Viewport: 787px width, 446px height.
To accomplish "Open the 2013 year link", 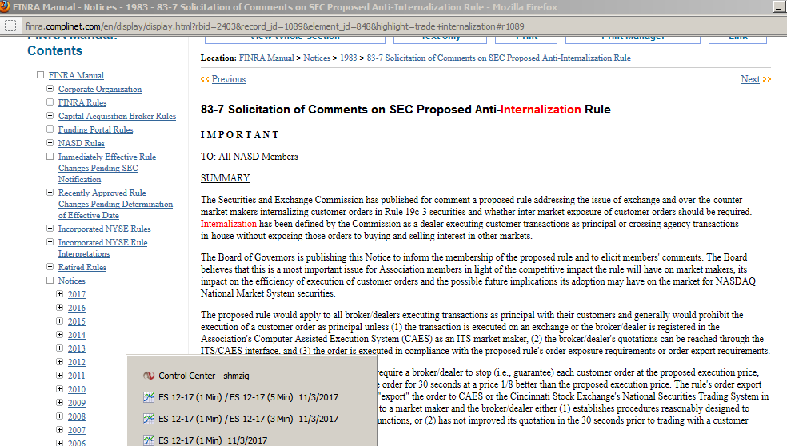I will tap(77, 348).
